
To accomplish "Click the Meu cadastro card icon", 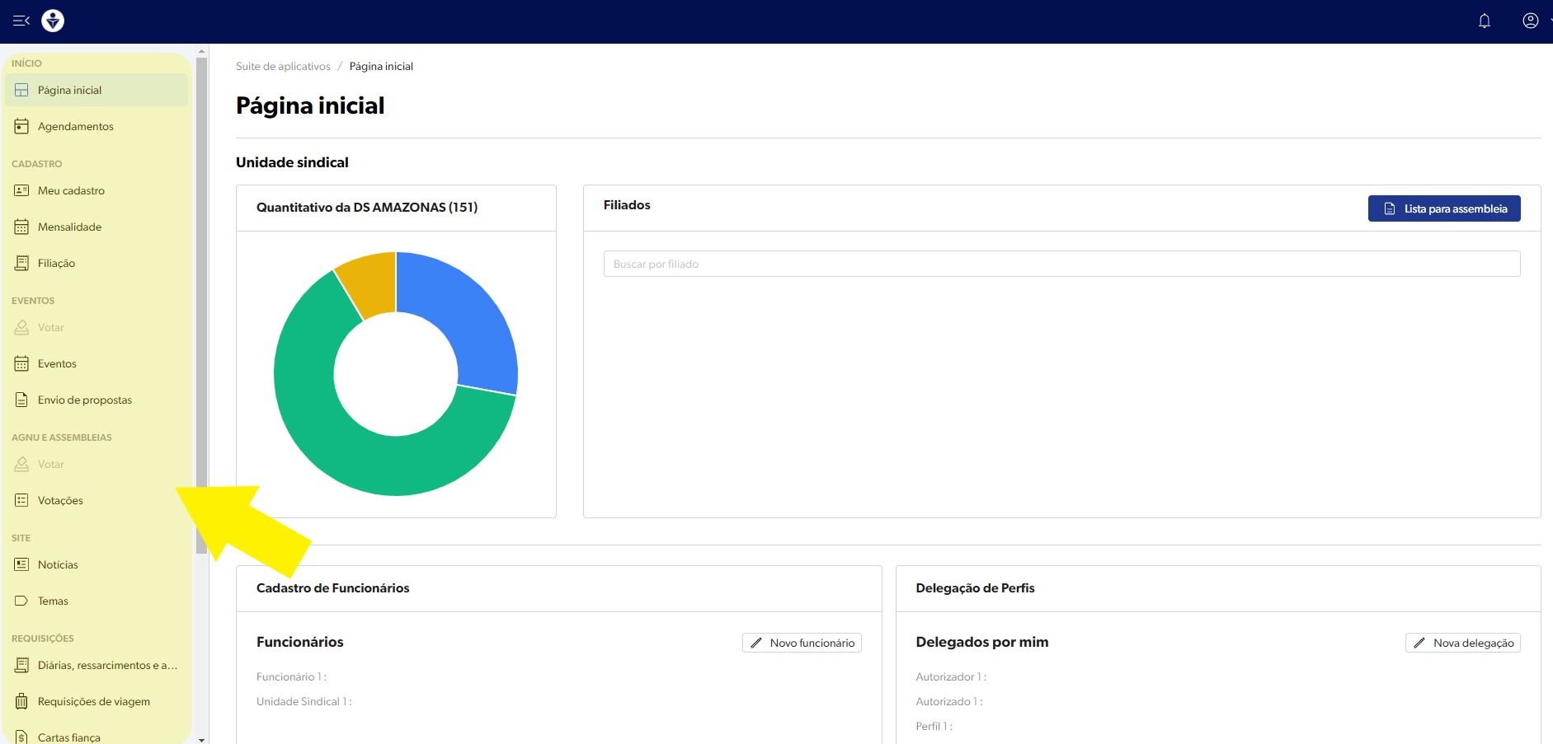I will tap(21, 190).
